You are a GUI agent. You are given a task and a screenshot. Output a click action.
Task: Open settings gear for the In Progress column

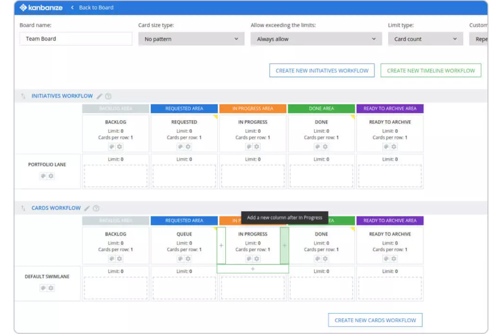point(257,258)
